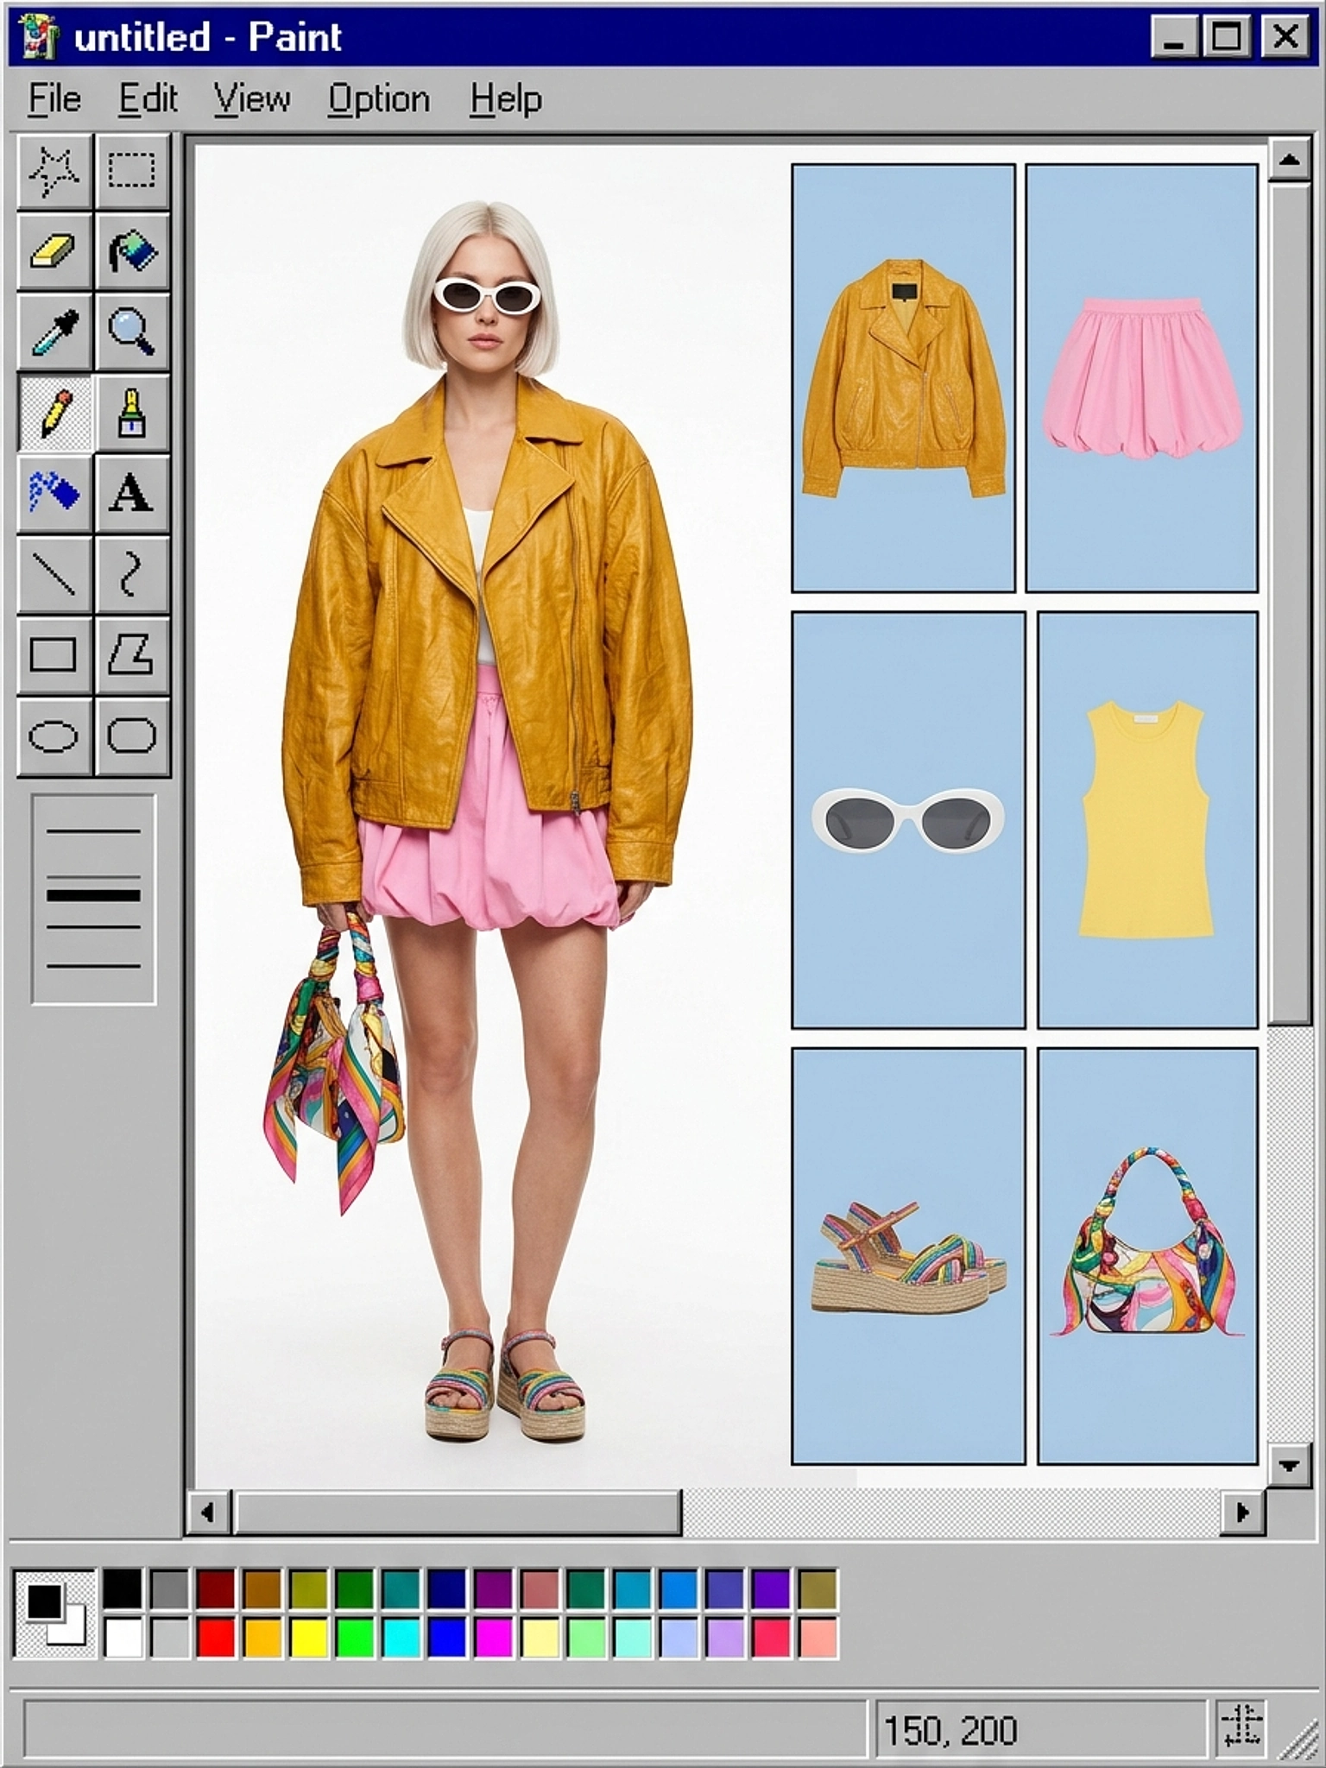Activate the Magnifier tool
The image size is (1326, 1768).
pos(132,331)
